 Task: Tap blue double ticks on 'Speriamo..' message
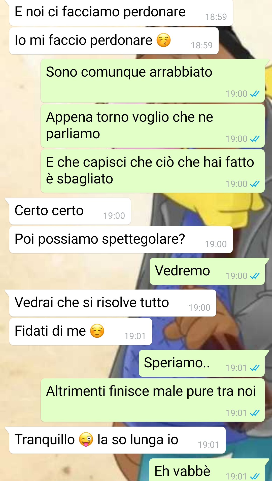click(x=255, y=368)
